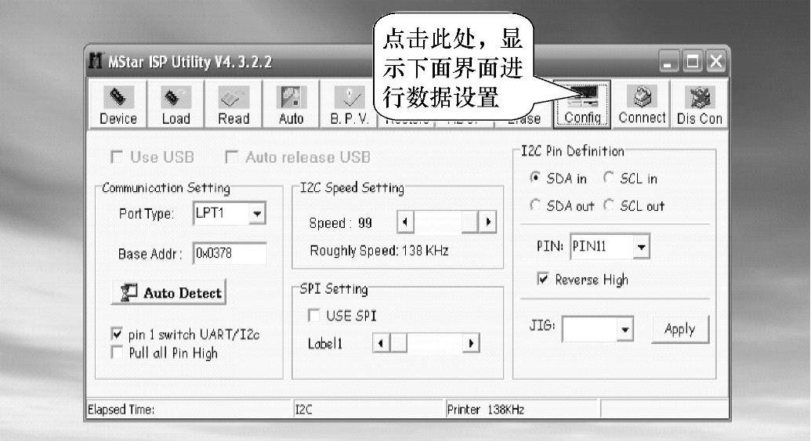
Task: Select the SDA in radio button
Action: click(x=535, y=178)
